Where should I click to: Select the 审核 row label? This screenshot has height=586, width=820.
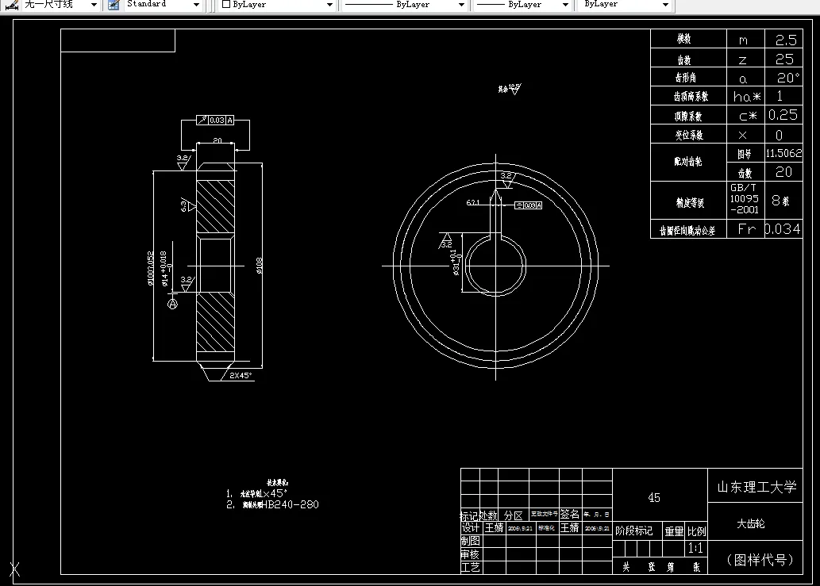pyautogui.click(x=470, y=554)
